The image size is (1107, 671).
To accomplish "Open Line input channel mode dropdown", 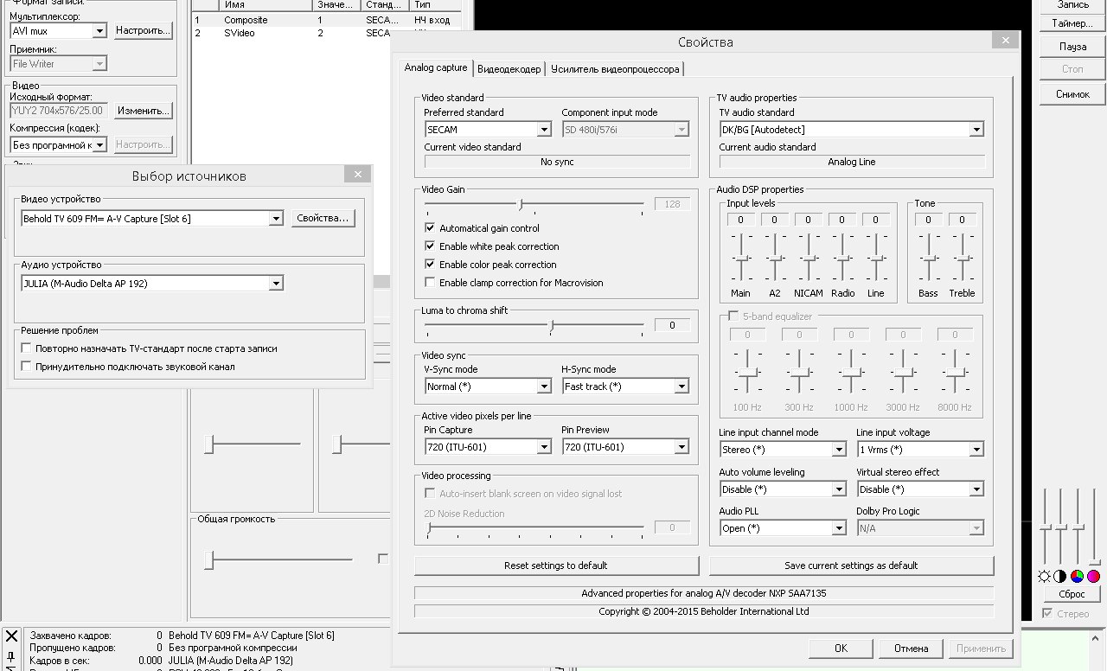I will pyautogui.click(x=838, y=450).
